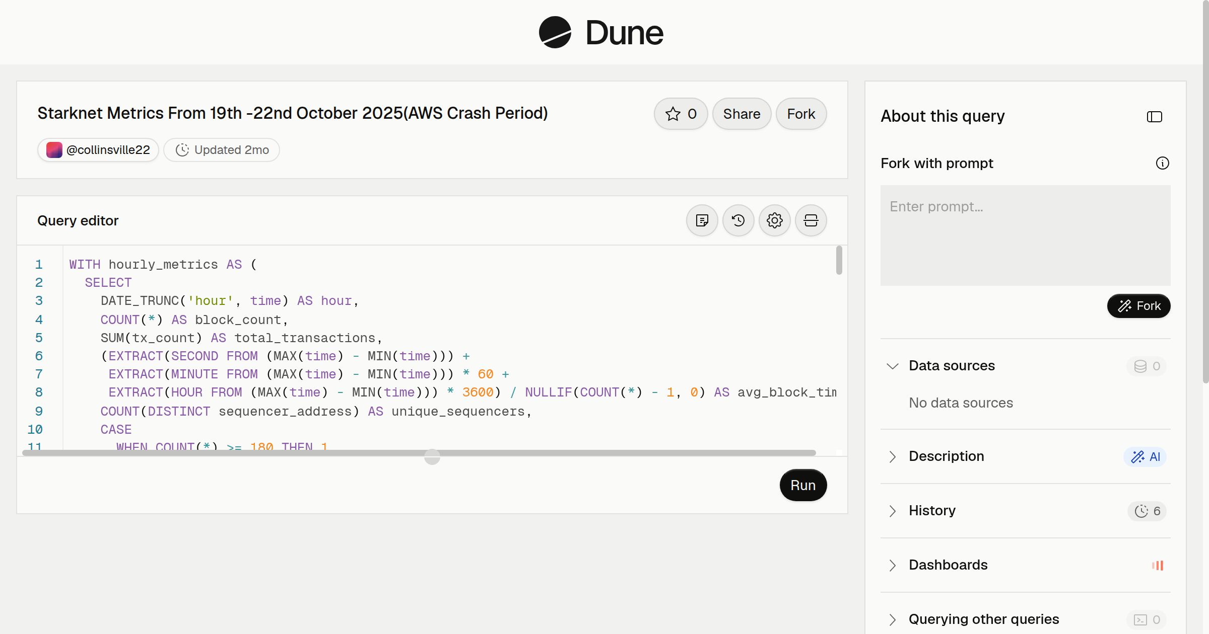Click the Querying other queries count badge
The image size is (1209, 634).
(1147, 619)
